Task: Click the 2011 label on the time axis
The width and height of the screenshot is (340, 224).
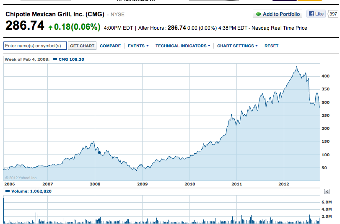Action: [236, 184]
